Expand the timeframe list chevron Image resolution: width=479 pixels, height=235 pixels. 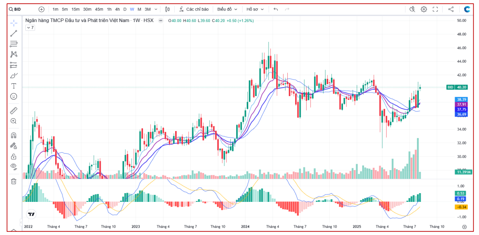(156, 9)
